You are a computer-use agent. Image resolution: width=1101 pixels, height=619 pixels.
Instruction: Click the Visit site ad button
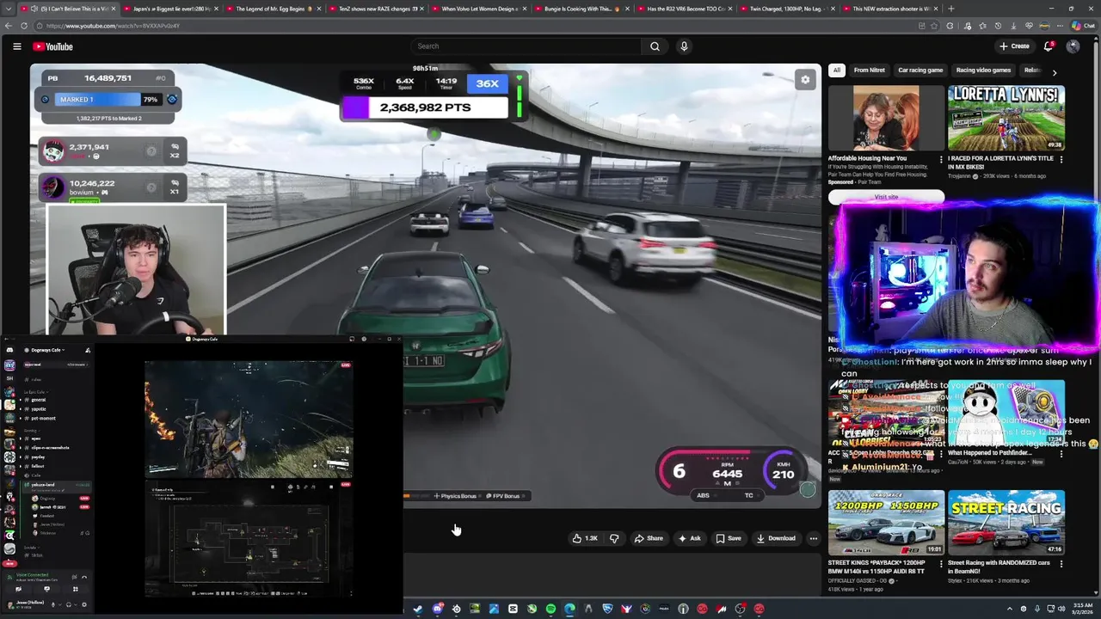click(886, 197)
